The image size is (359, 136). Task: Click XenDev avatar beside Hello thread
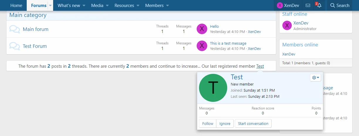coord(202,29)
